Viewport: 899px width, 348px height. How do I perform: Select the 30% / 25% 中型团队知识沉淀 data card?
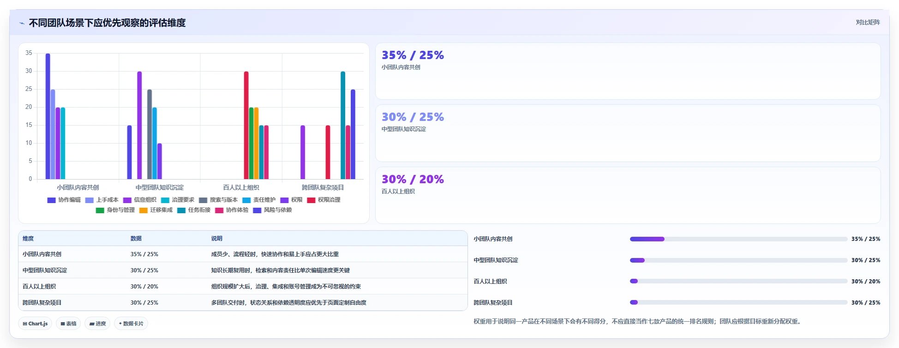[x=628, y=133]
